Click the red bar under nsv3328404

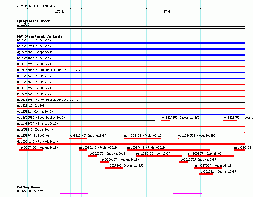point(240,150)
